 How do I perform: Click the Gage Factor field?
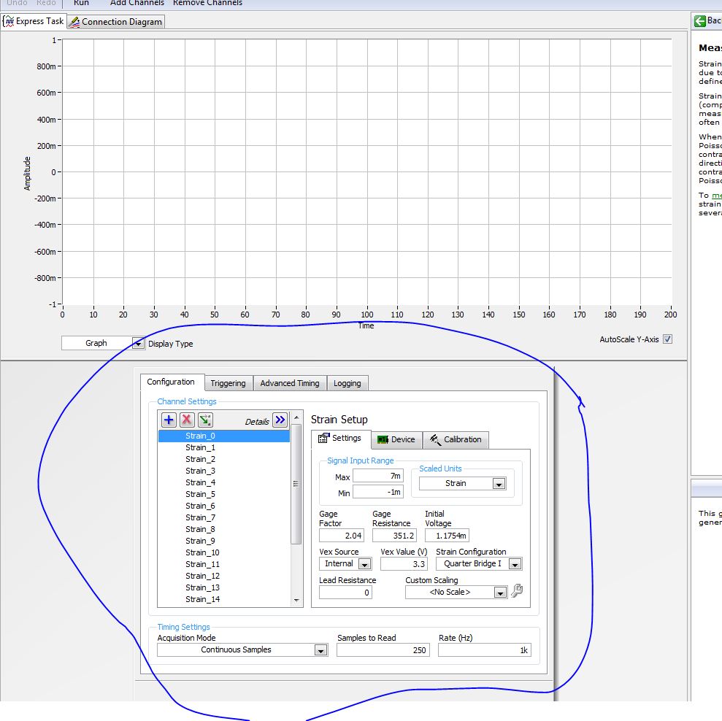[341, 536]
